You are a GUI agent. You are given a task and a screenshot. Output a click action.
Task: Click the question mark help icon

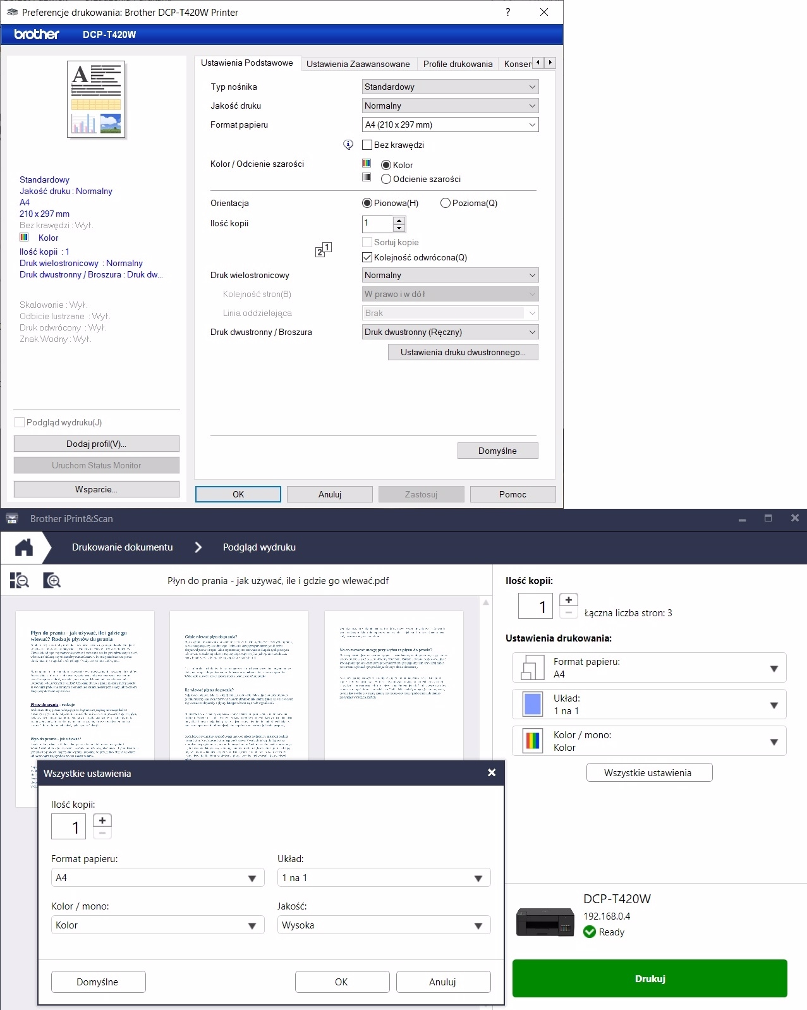(x=507, y=12)
